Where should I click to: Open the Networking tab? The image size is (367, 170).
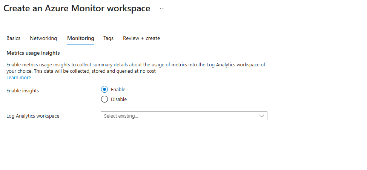[43, 38]
